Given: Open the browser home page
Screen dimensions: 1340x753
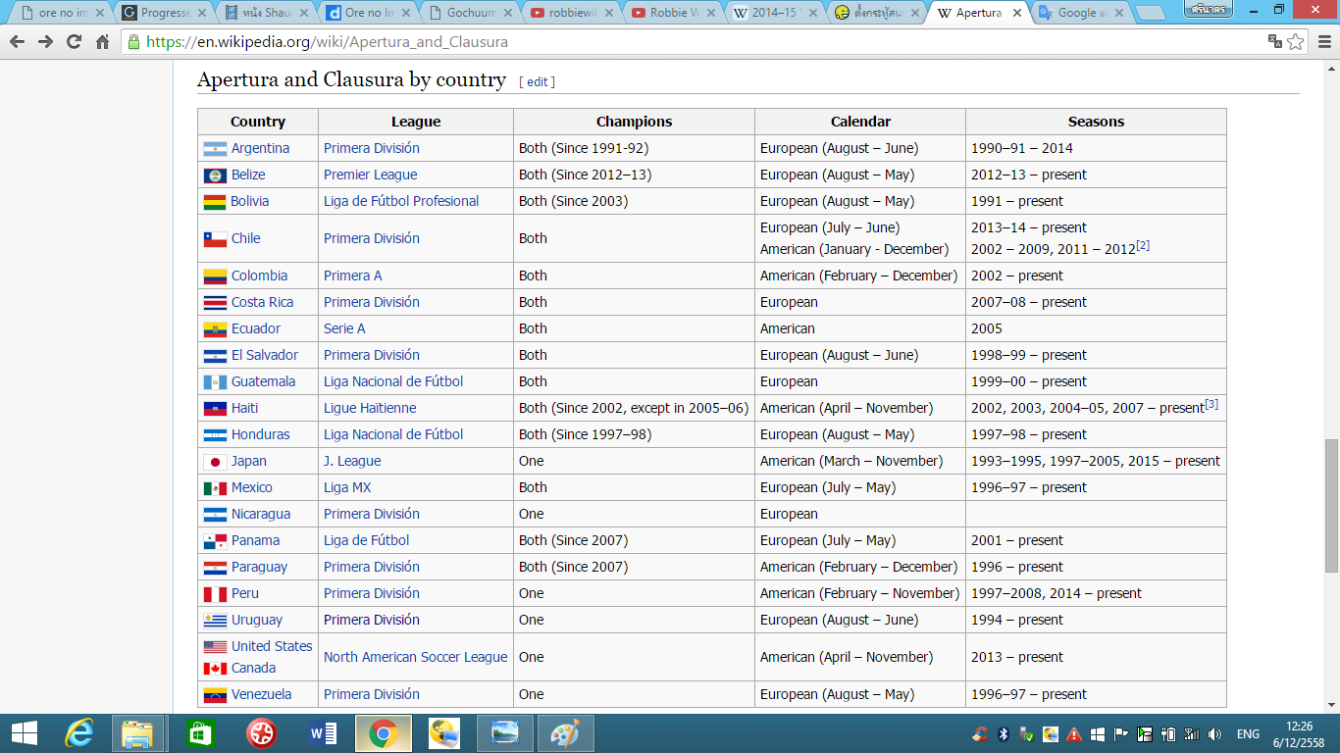Looking at the screenshot, I should (102, 42).
